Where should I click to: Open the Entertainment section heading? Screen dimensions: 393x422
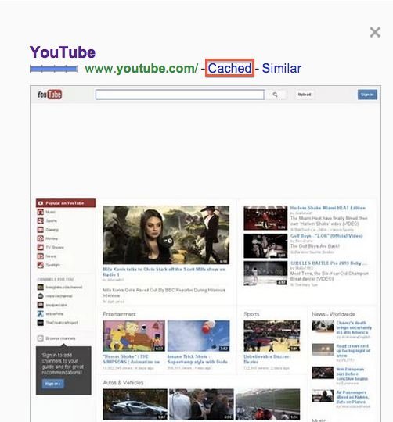pos(119,314)
